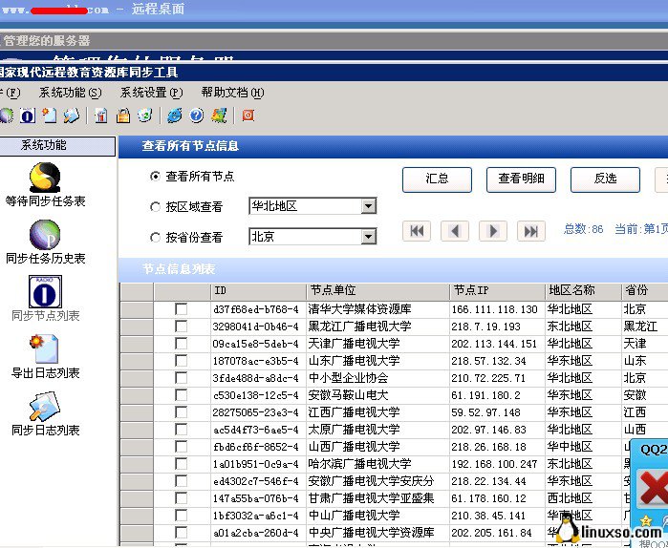Select the 按区域查看 radio option
The height and width of the screenshot is (548, 668).
(156, 207)
